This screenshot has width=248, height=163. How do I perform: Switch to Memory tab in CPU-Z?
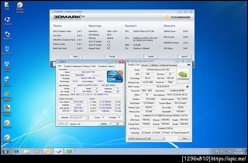(87, 66)
